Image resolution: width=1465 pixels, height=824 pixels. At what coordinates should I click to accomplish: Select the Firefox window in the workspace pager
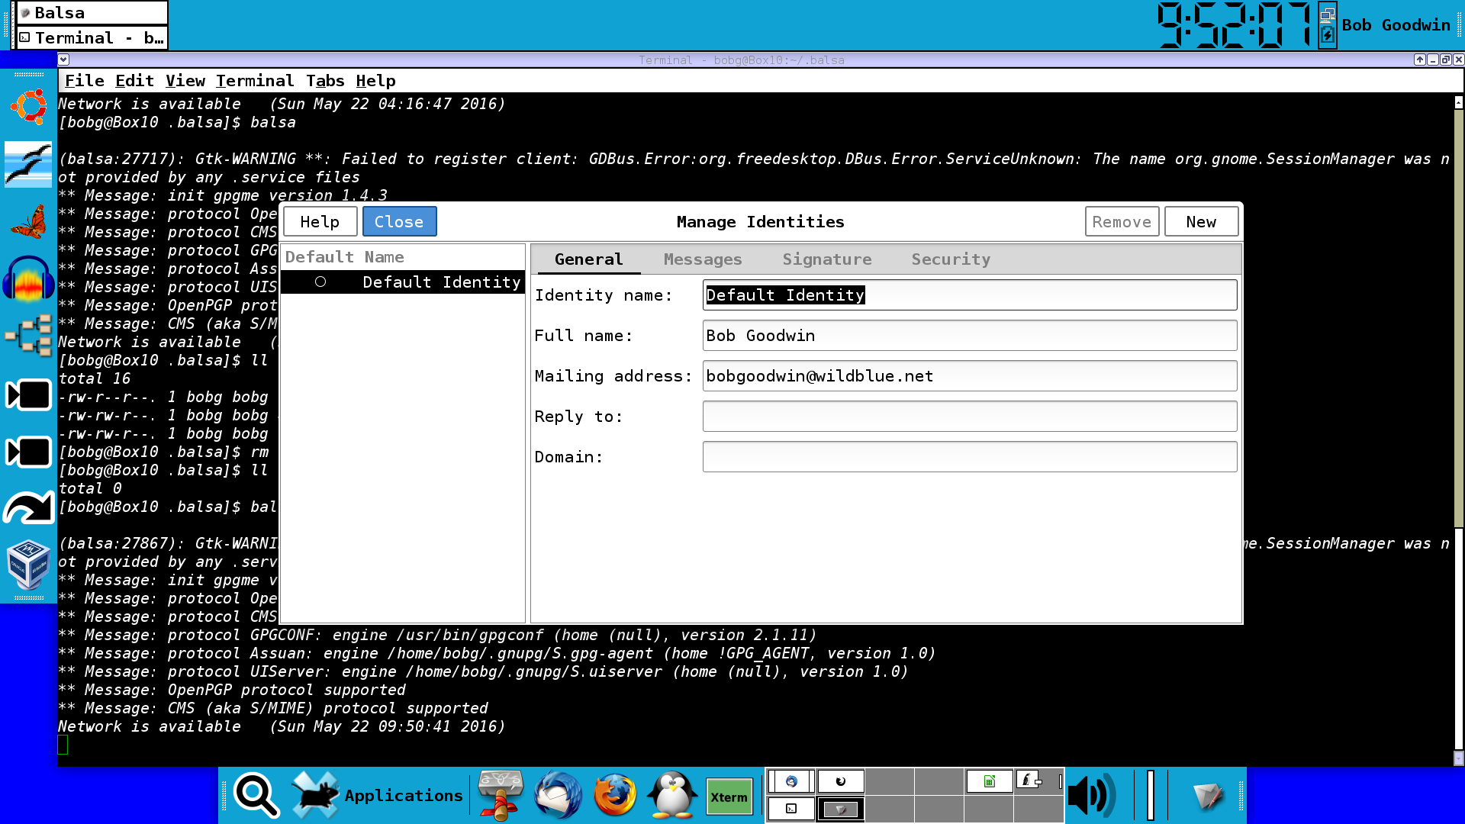click(841, 781)
